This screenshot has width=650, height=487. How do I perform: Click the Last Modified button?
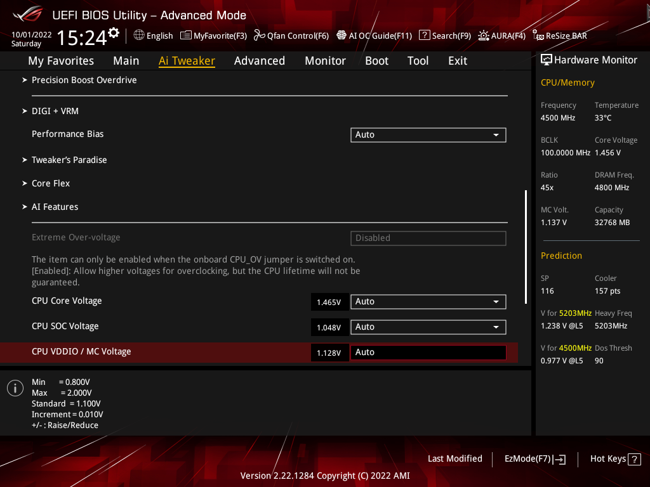[x=454, y=458]
